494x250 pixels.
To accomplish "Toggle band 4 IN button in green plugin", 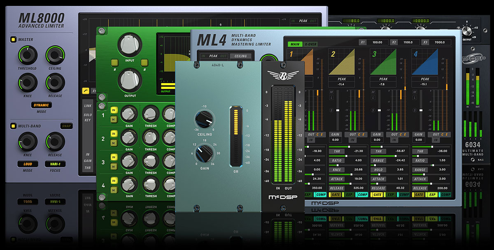I will pos(113,181).
